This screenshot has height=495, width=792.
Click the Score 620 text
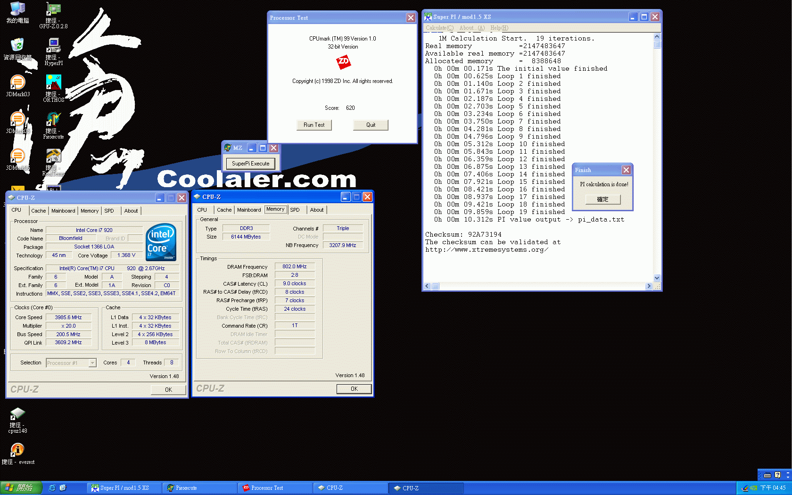tap(340, 108)
